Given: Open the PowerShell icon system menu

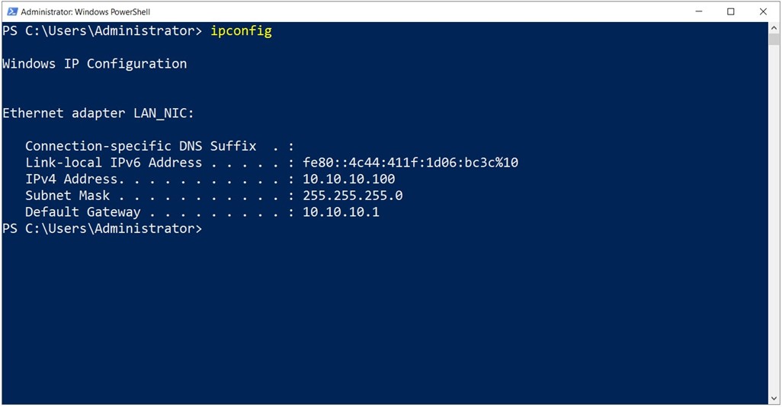Looking at the screenshot, I should [12, 11].
